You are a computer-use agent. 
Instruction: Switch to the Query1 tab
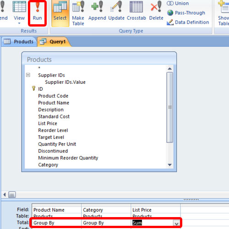[x=54, y=42]
